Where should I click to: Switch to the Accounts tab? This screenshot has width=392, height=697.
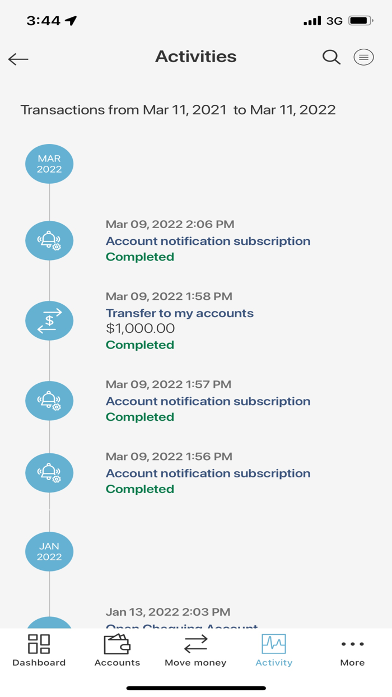(x=116, y=651)
